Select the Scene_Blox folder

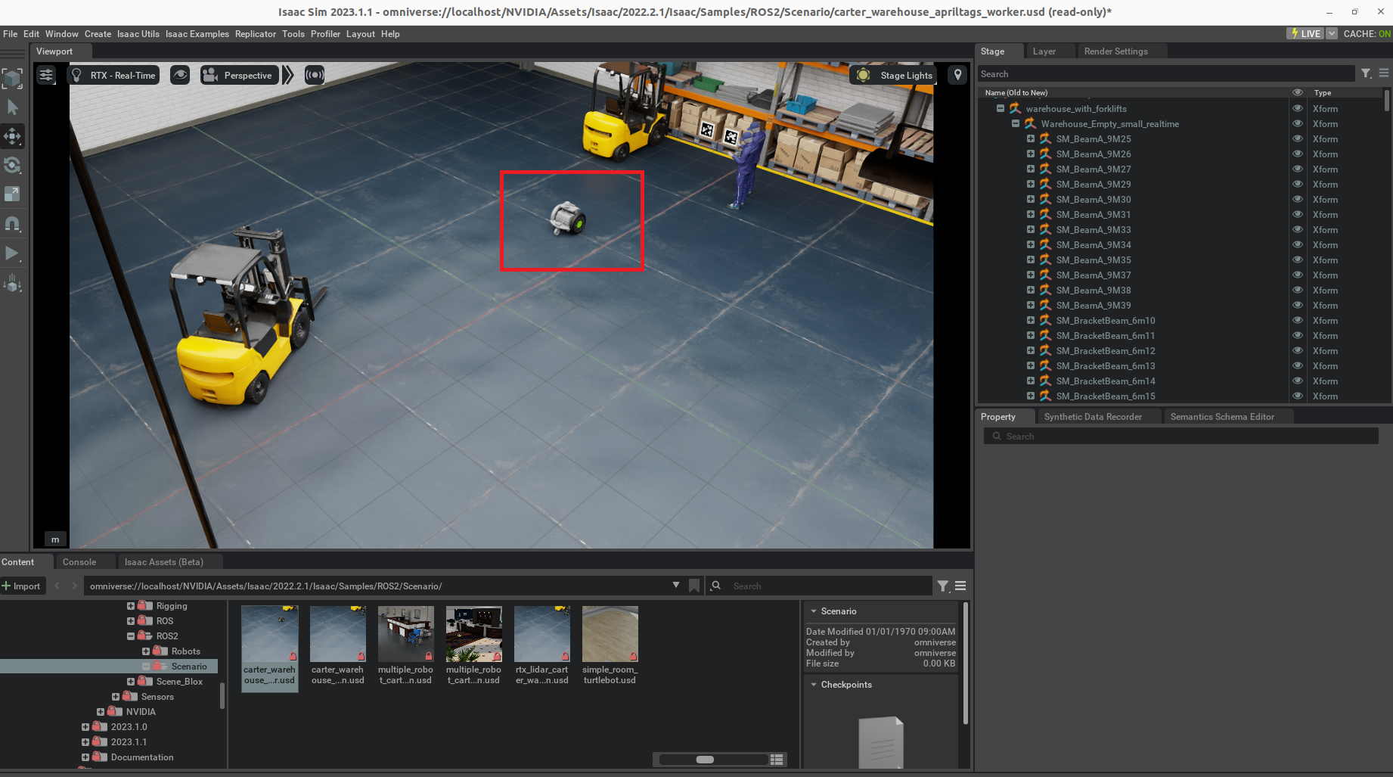179,682
